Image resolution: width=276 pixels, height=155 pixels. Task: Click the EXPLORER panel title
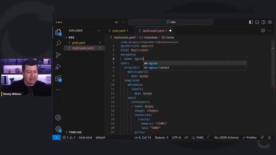tap(75, 31)
